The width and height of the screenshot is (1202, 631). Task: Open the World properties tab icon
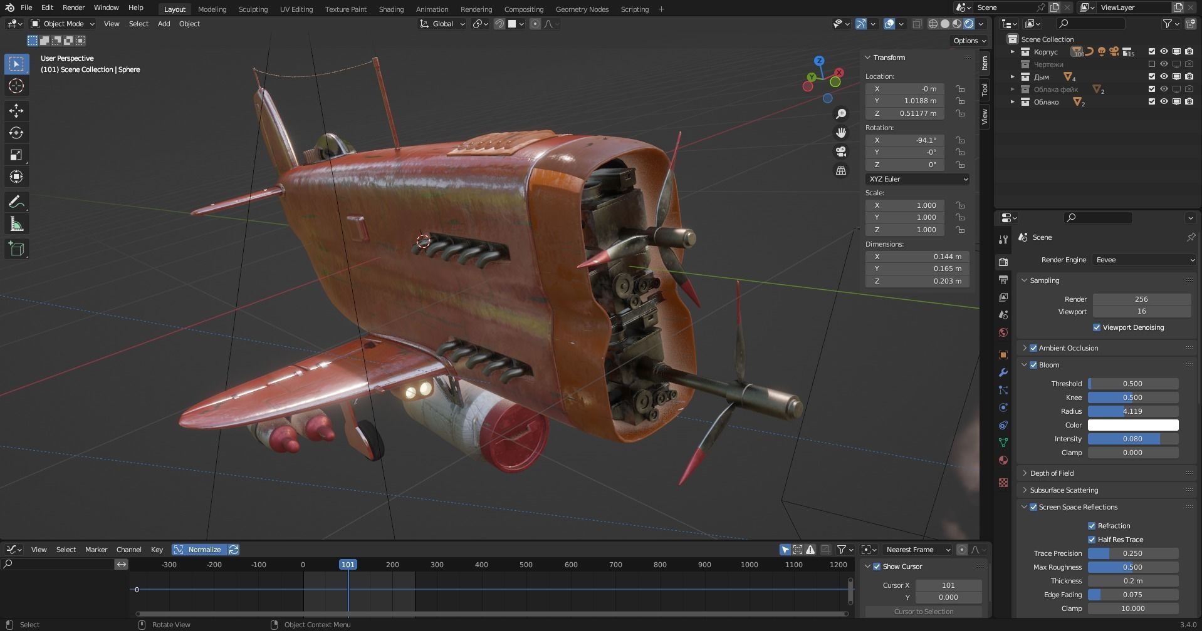pyautogui.click(x=1003, y=332)
